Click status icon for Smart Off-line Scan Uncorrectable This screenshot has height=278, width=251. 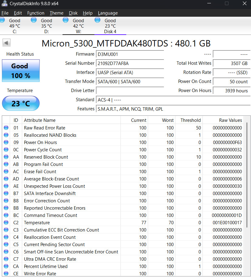point(6,251)
